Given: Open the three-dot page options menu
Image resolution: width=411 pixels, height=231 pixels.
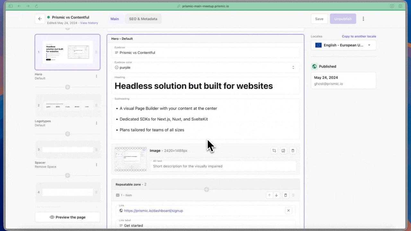Looking at the screenshot, I should coord(363,19).
